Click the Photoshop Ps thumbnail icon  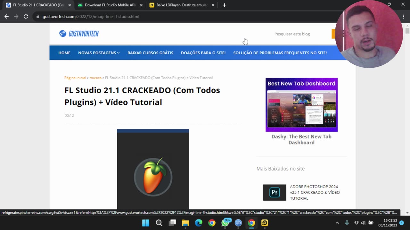tap(275, 192)
